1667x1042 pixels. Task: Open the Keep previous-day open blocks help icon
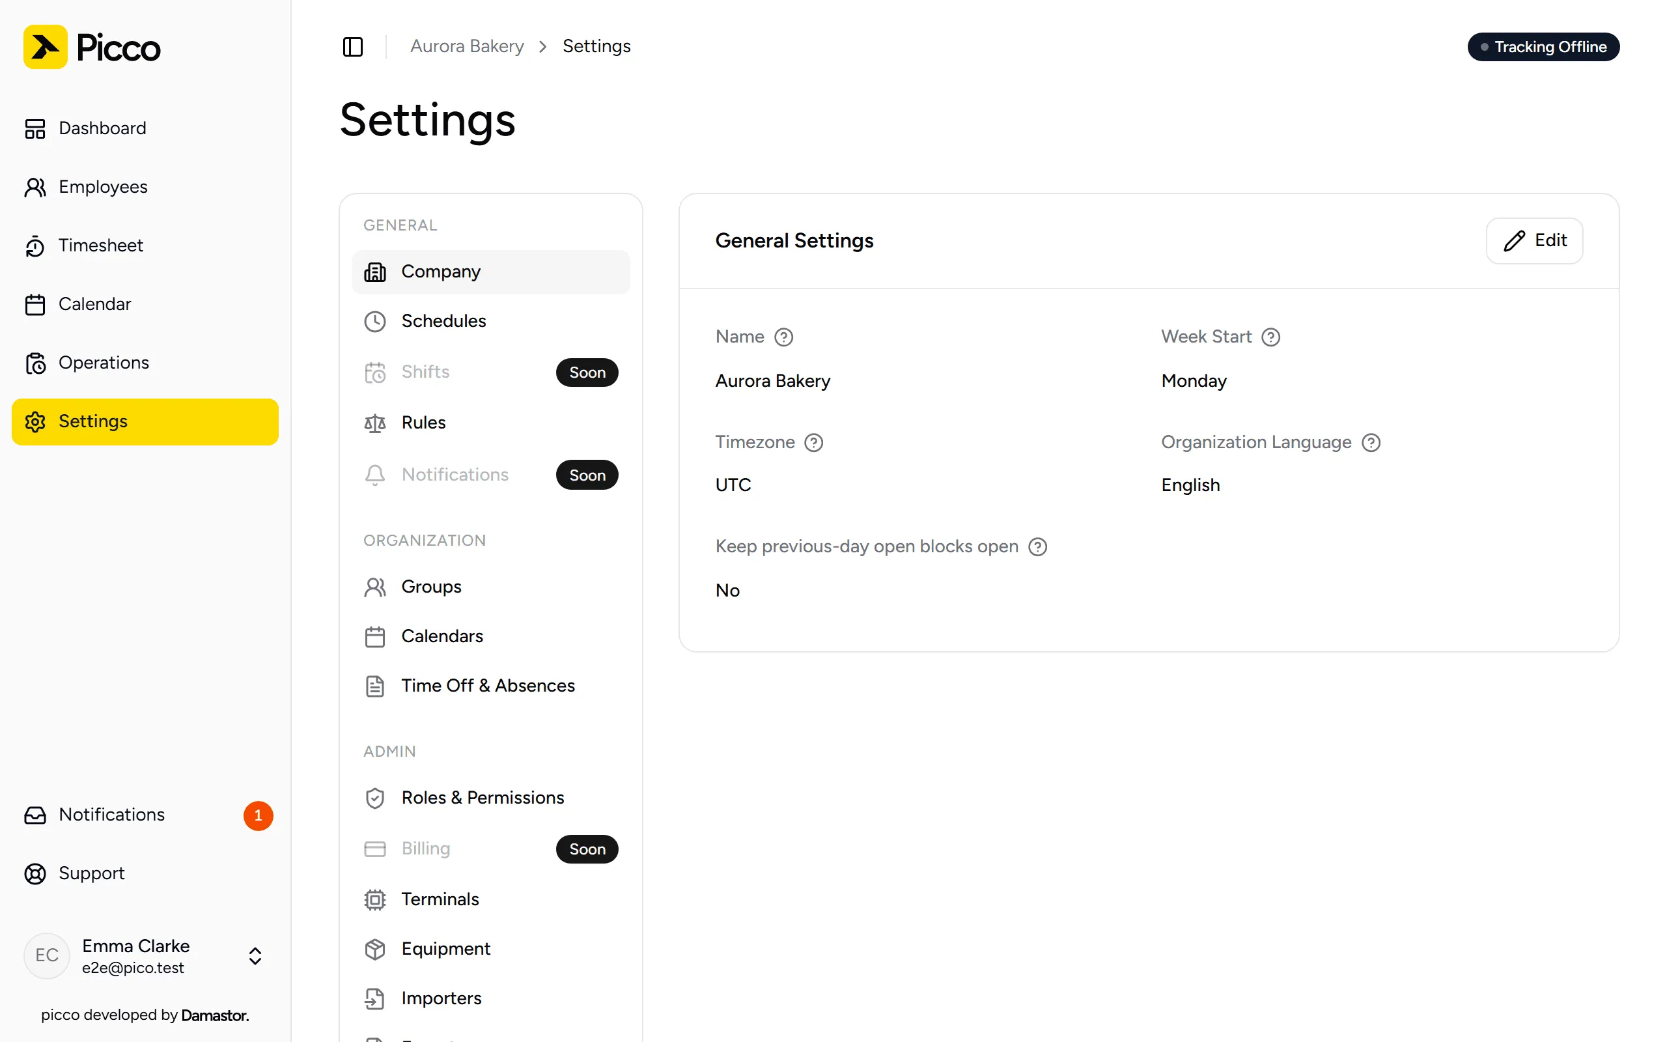pyautogui.click(x=1037, y=546)
